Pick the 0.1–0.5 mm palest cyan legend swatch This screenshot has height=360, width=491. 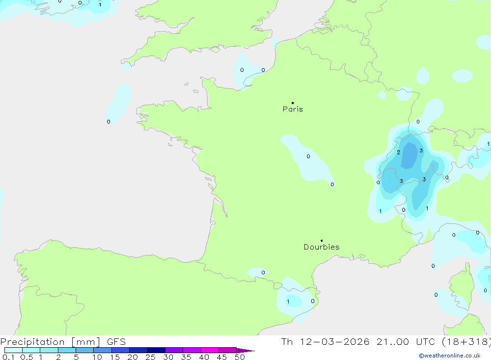pos(13,350)
